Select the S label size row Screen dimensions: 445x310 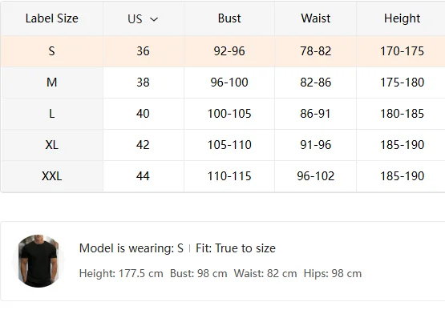point(223,51)
